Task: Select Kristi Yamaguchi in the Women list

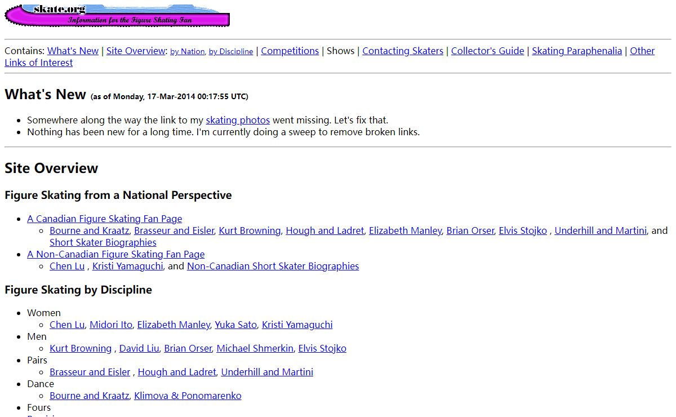Action: (x=297, y=325)
